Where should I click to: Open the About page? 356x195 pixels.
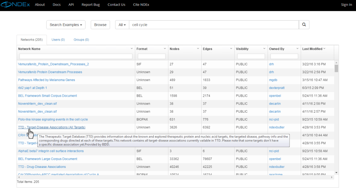(40, 5)
